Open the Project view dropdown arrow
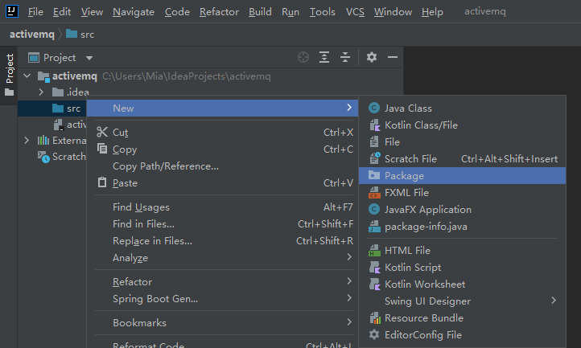581x348 pixels. point(89,58)
